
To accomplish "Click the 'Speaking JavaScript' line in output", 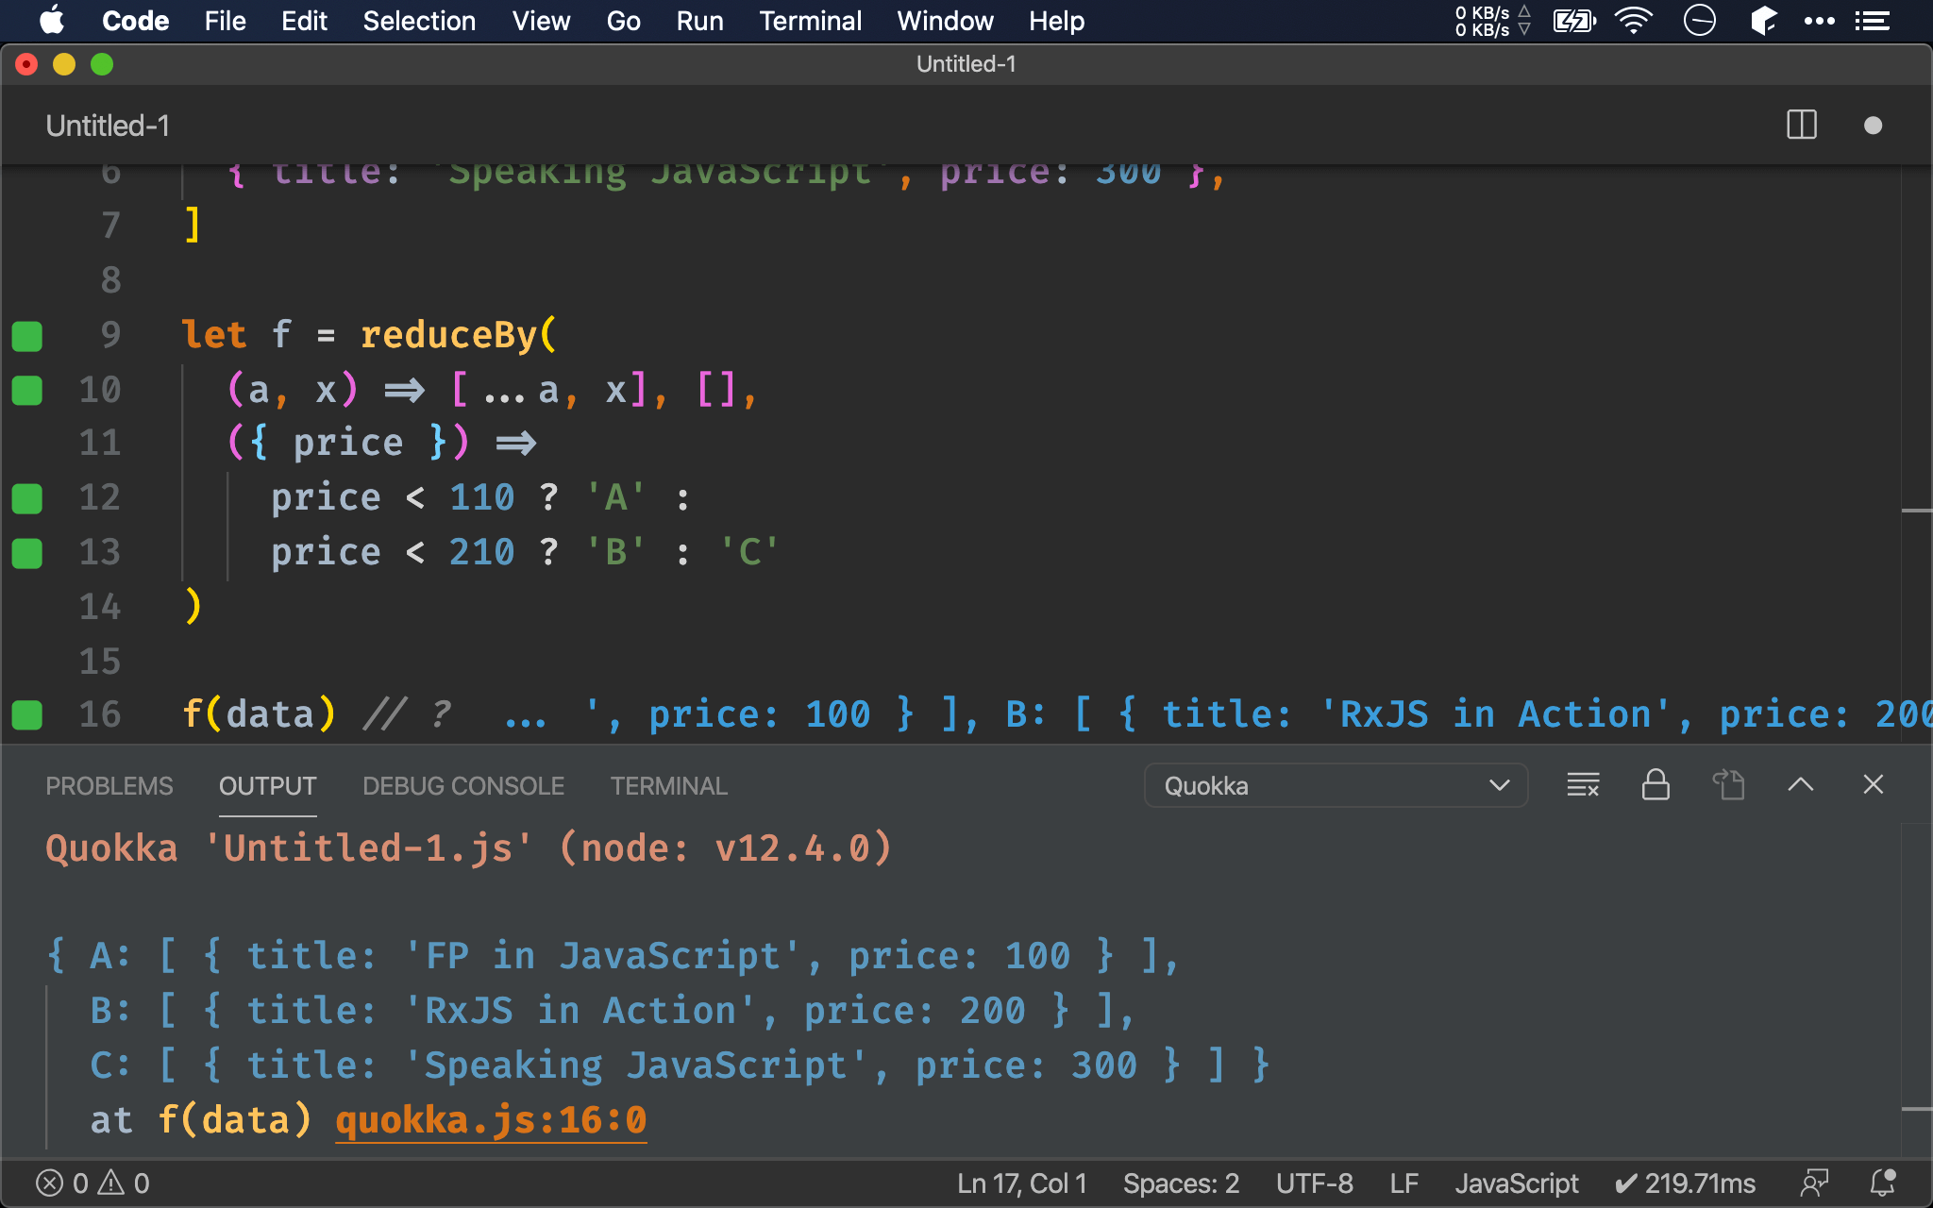I will [680, 1065].
